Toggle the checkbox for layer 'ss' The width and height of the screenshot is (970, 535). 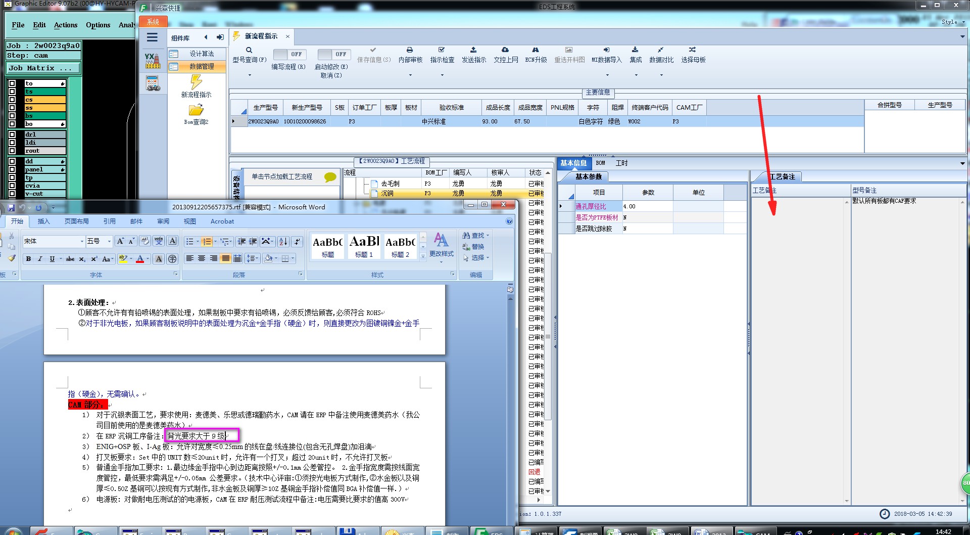coord(12,108)
